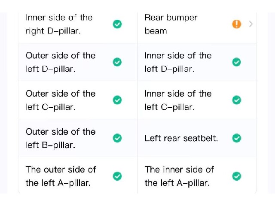Viewport: 275px width, 206px height.
Task: Select 'Inner side of the left C-pillar' label
Action: (178, 100)
